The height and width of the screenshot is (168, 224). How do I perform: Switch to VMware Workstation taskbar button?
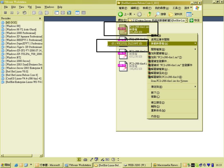click(x=78, y=165)
